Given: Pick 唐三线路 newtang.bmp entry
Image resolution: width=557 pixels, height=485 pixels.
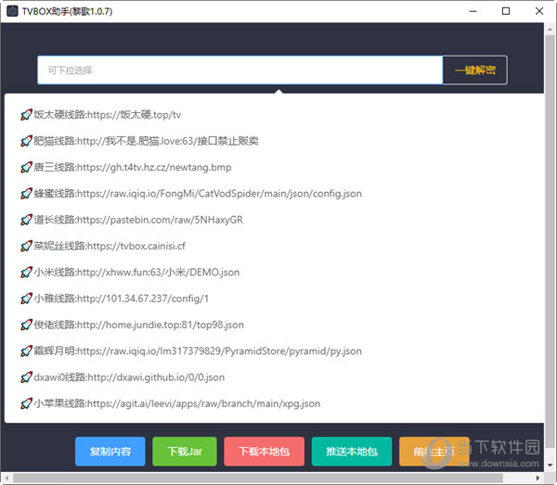Looking at the screenshot, I should click(274, 168).
